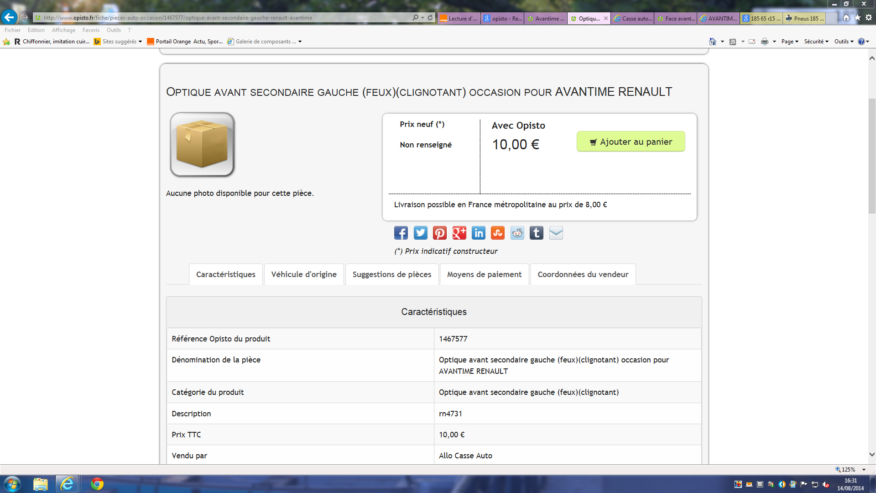Open the zoom level 125% dropdown
The height and width of the screenshot is (493, 876).
point(864,470)
